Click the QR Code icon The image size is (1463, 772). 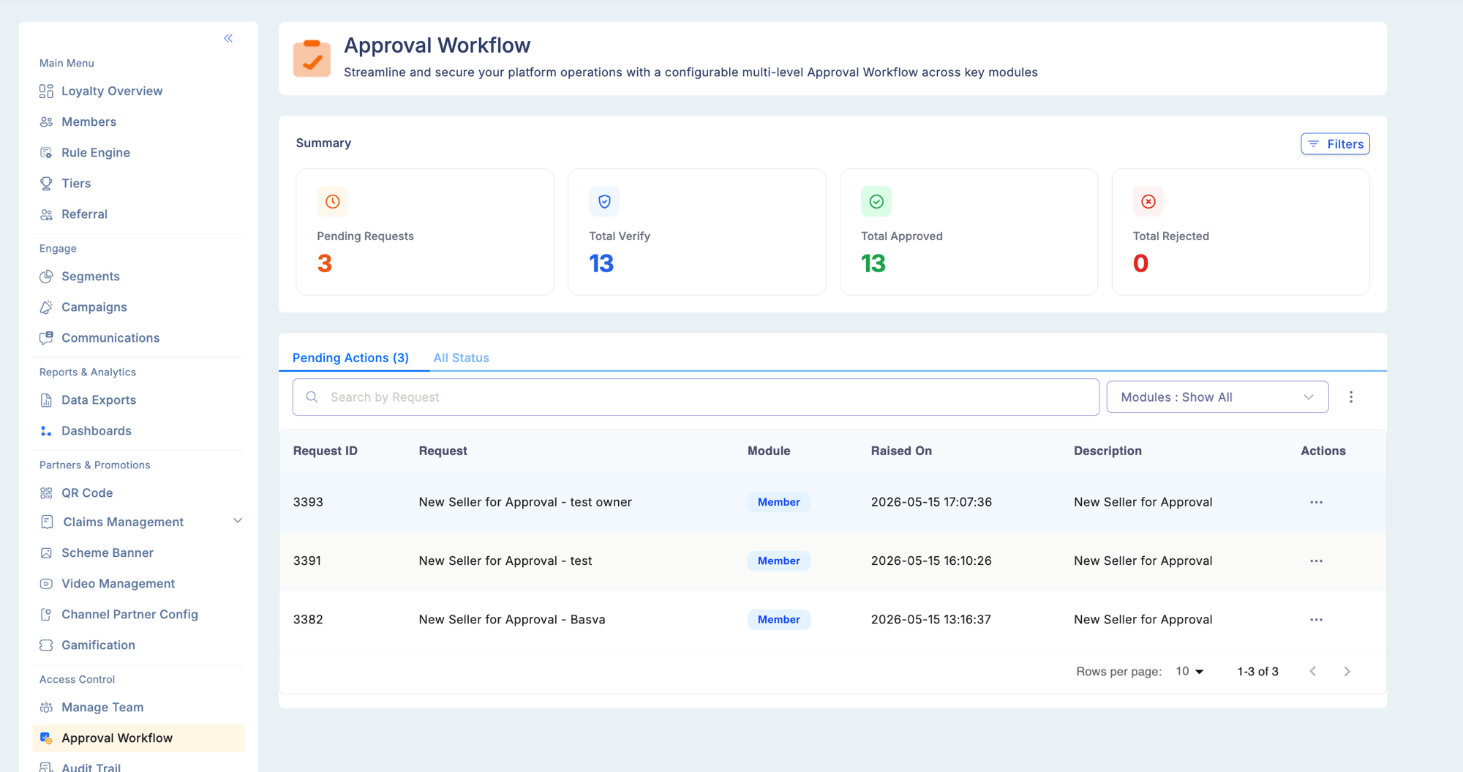coord(46,493)
